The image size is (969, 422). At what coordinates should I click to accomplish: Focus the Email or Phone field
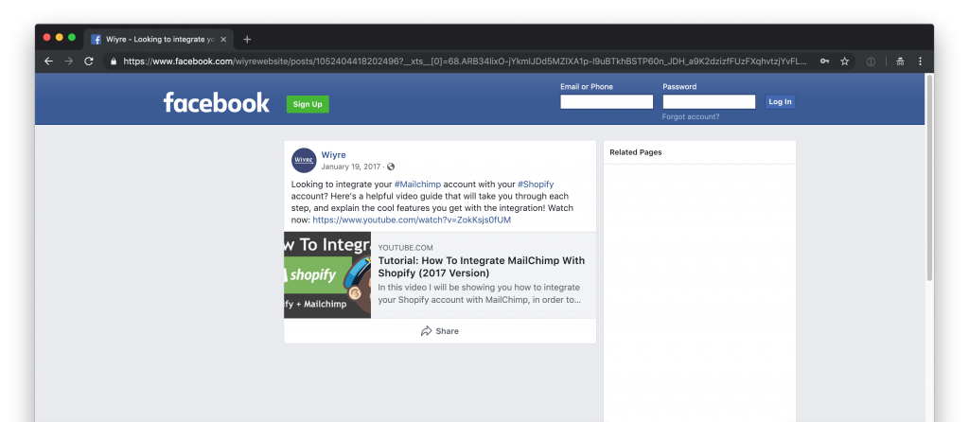pyautogui.click(x=607, y=102)
